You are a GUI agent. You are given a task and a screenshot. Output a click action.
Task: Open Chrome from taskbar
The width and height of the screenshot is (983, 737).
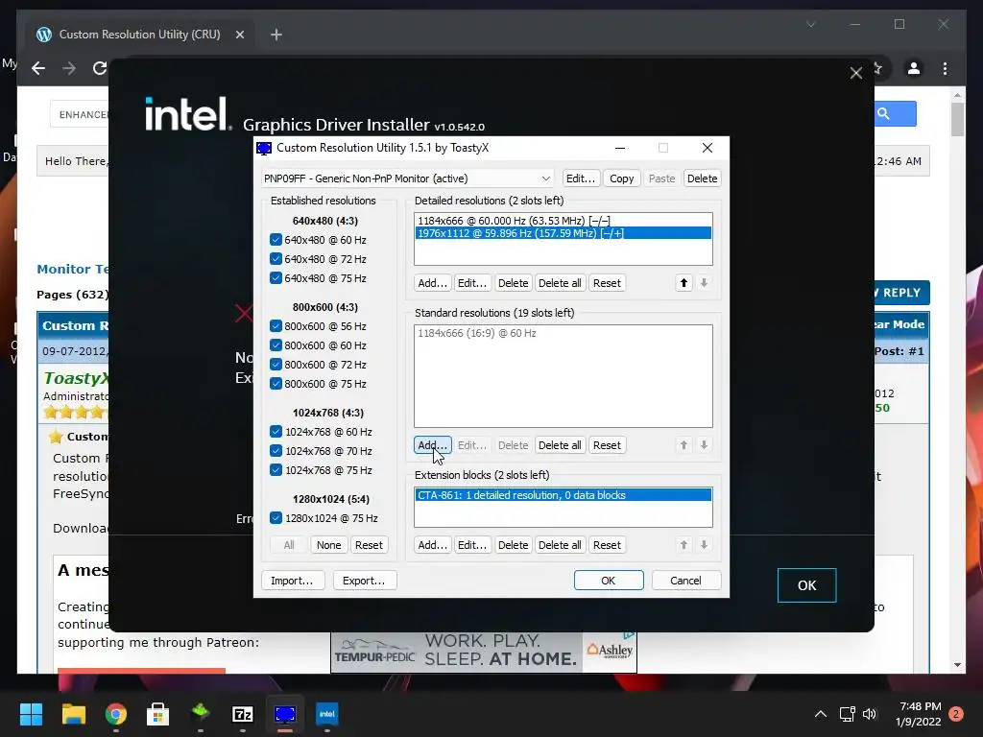point(116,714)
